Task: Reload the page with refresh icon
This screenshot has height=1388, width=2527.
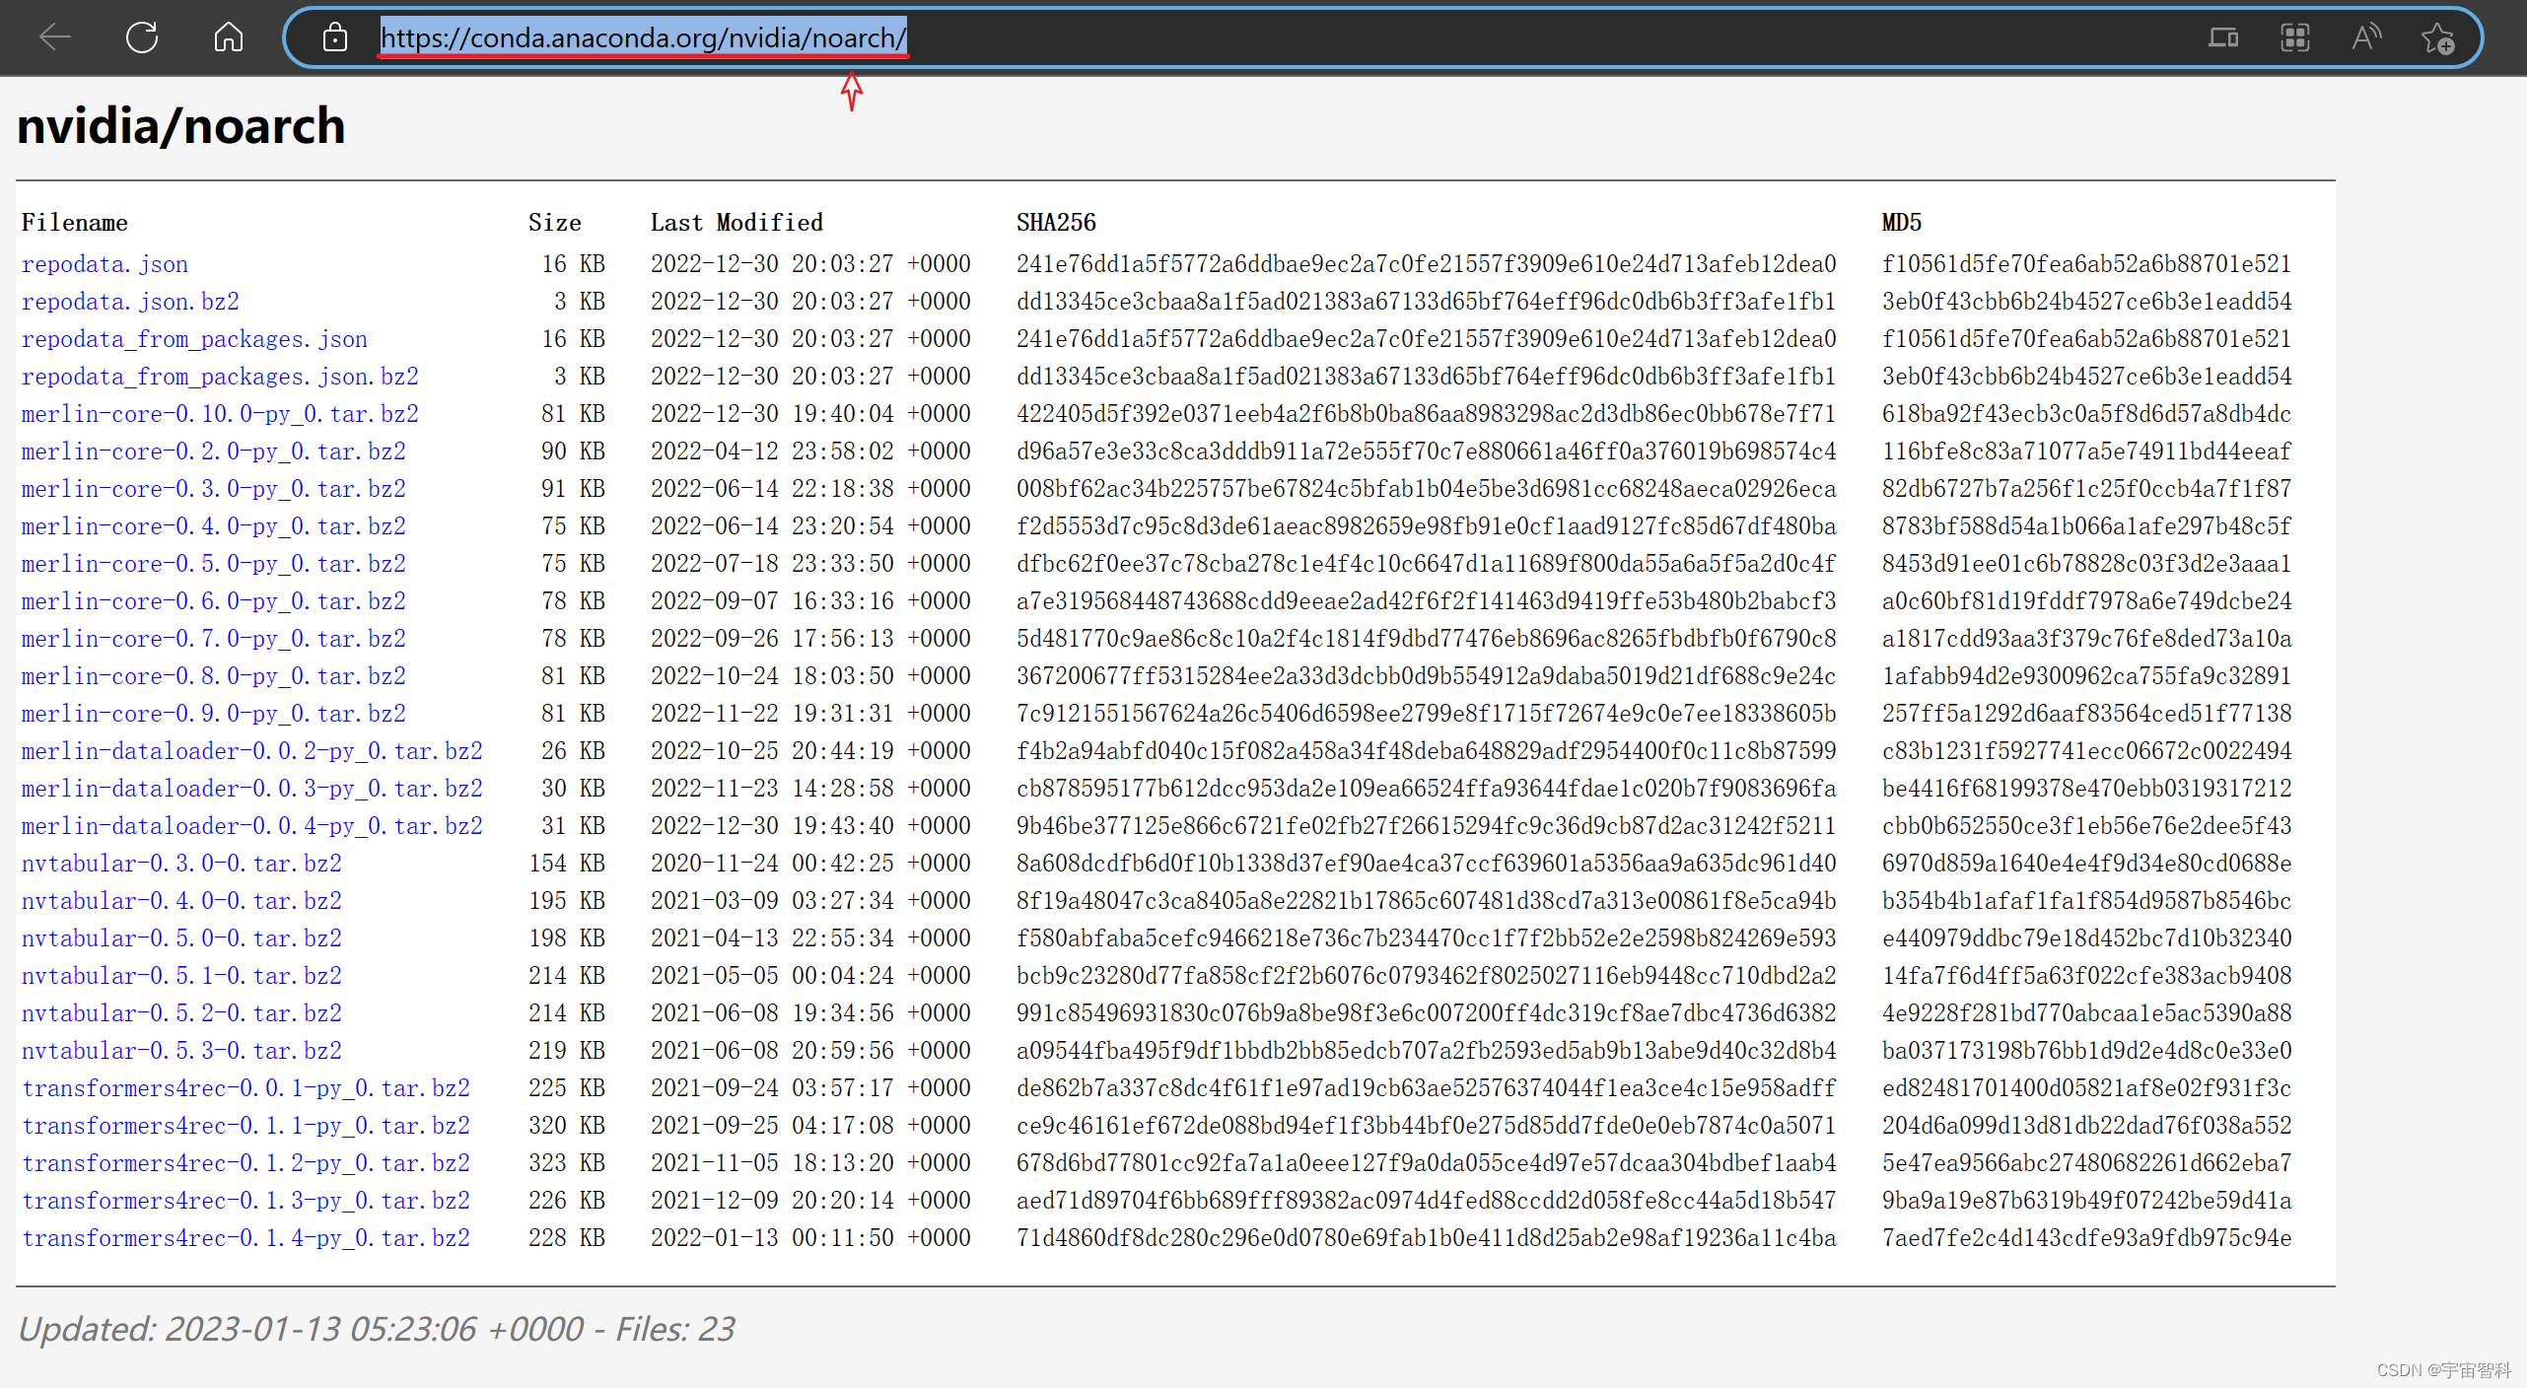Action: click(142, 37)
